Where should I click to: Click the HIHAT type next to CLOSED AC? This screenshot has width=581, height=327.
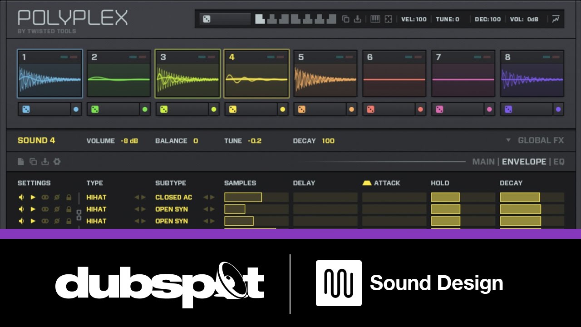pos(96,197)
